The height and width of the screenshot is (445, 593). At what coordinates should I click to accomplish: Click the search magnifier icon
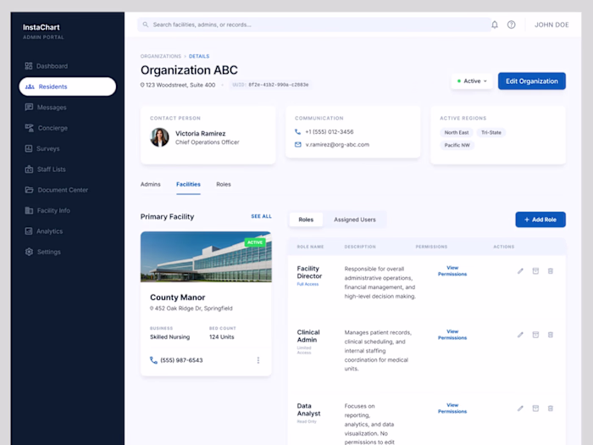pos(146,25)
